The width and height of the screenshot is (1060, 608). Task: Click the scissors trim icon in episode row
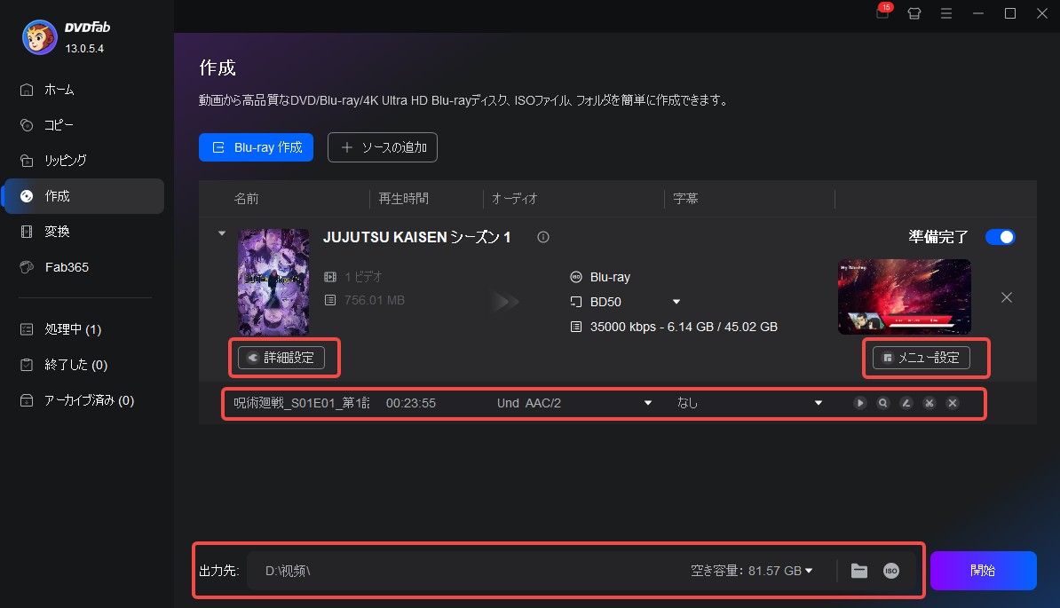(929, 403)
